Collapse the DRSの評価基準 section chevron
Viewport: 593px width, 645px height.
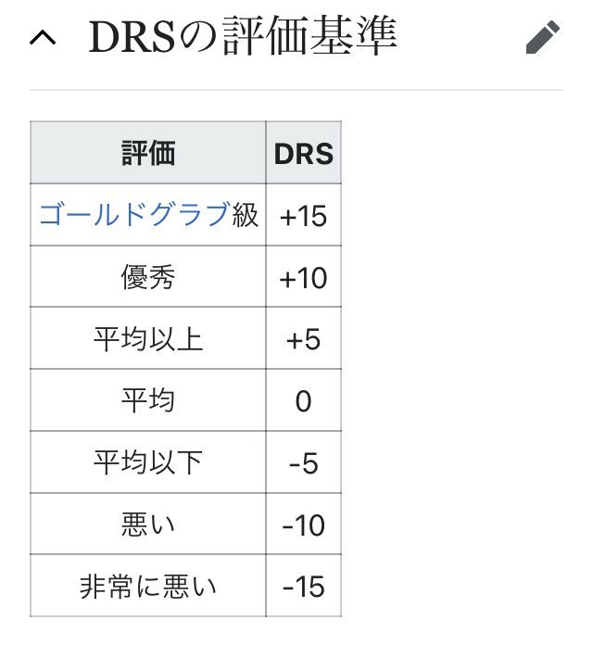(x=43, y=38)
